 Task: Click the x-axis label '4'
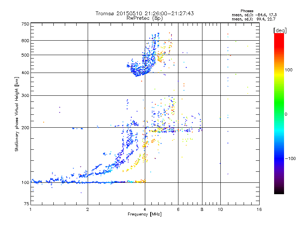[x=145, y=209]
